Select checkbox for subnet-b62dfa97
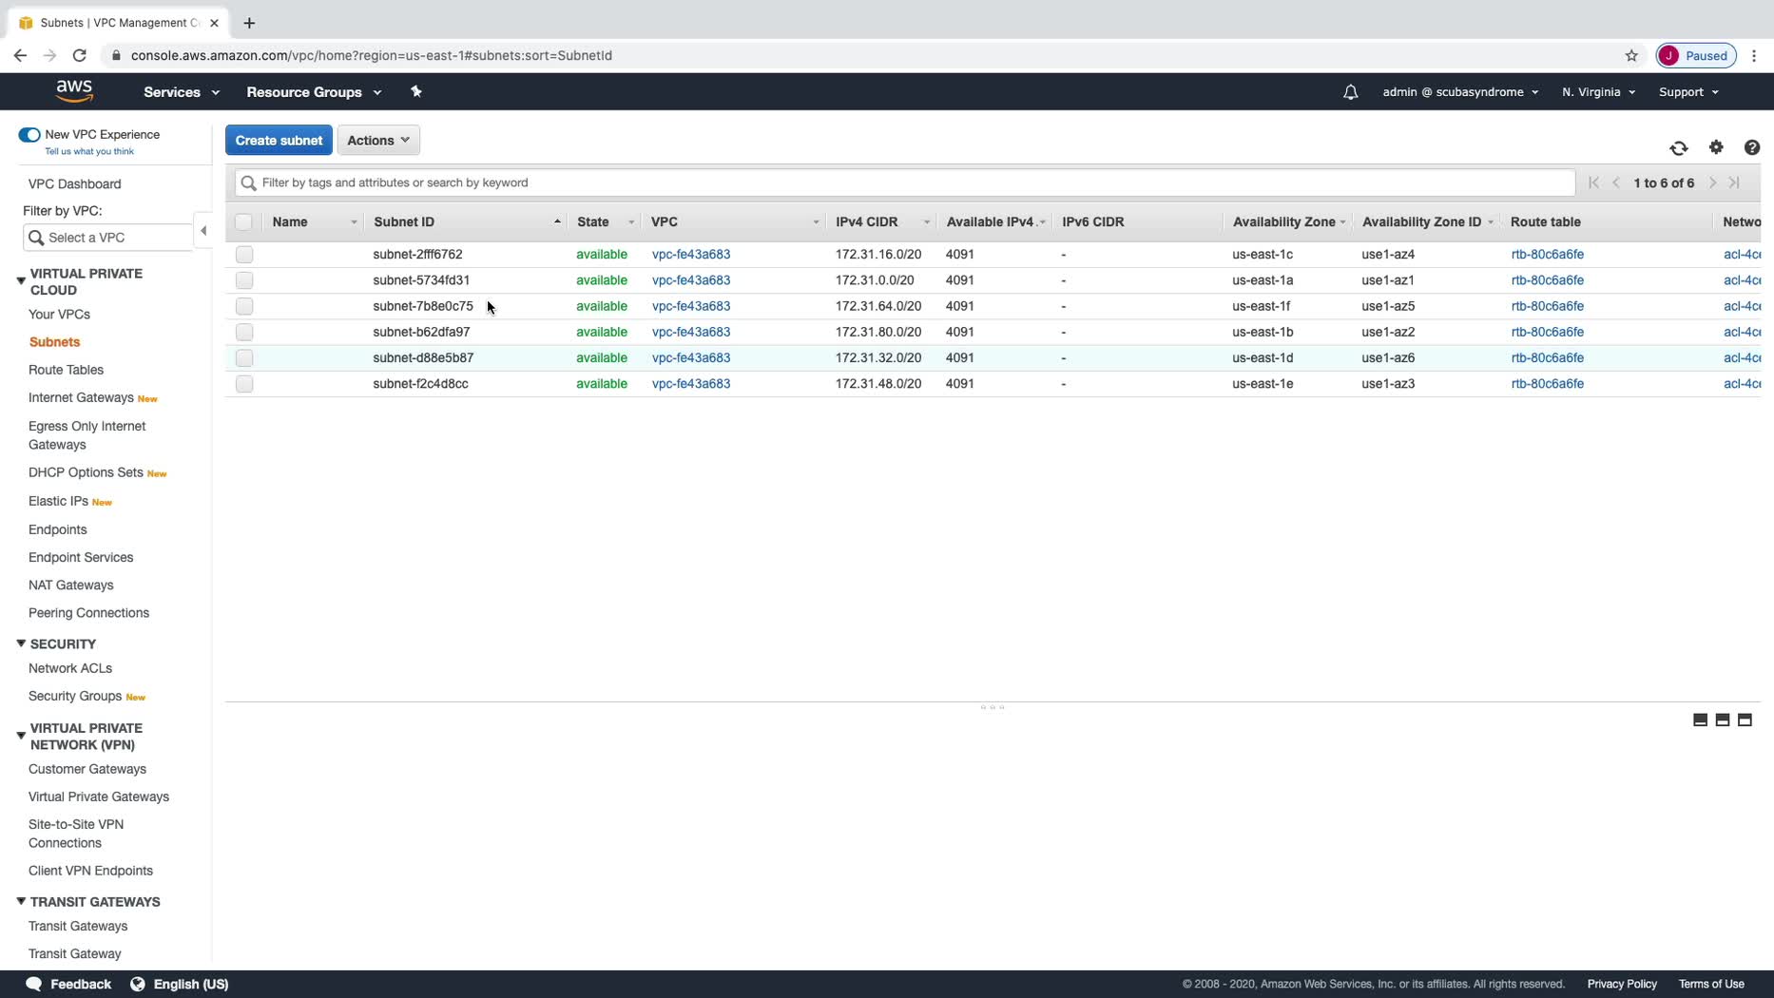 click(244, 332)
